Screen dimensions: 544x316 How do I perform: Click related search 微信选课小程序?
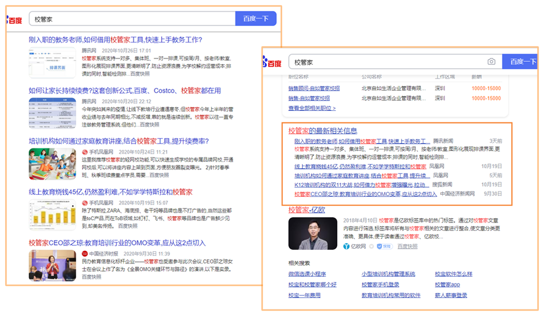click(307, 274)
